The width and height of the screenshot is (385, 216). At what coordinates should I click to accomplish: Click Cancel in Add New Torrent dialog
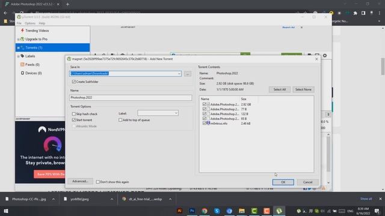[307, 182]
